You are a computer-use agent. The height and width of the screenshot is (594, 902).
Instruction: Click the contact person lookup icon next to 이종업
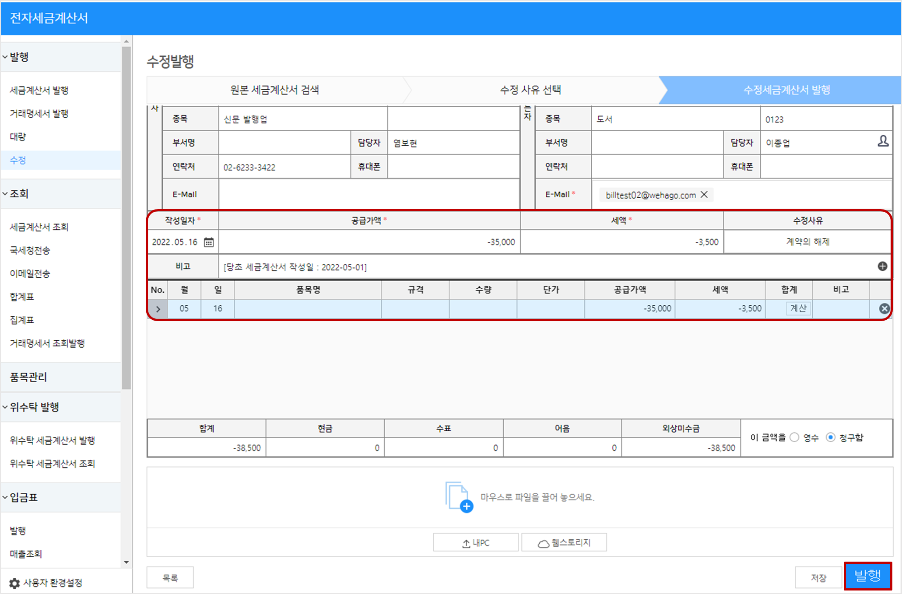click(x=883, y=141)
